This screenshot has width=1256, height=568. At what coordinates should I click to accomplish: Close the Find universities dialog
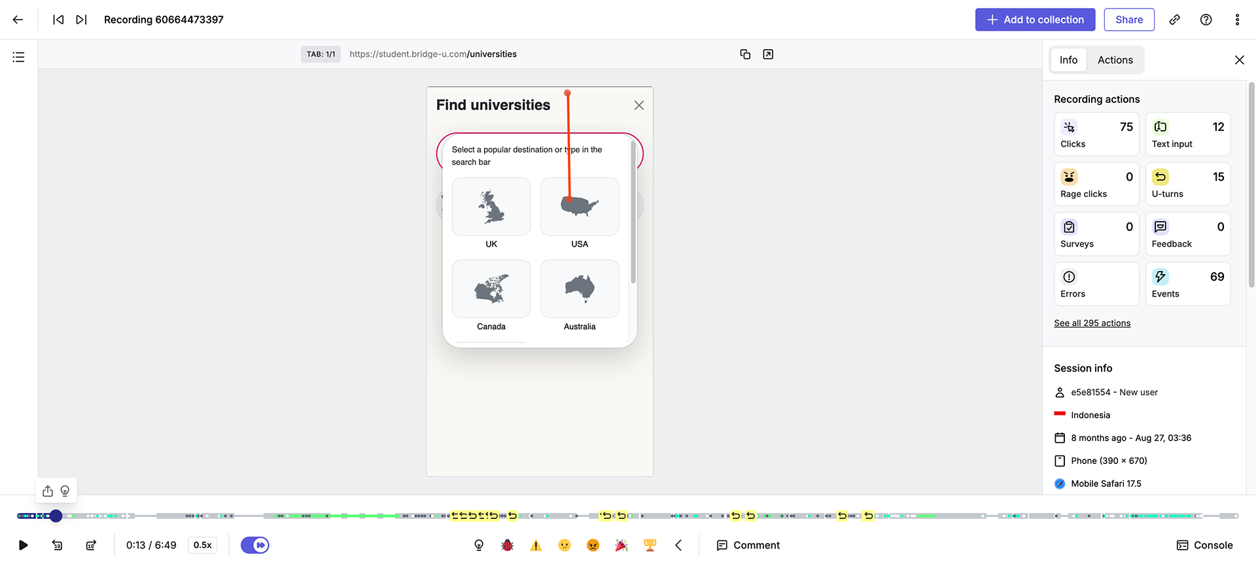[639, 105]
